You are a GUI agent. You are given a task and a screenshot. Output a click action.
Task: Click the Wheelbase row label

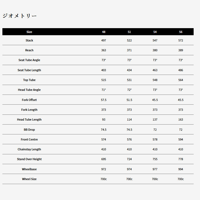[29, 169]
